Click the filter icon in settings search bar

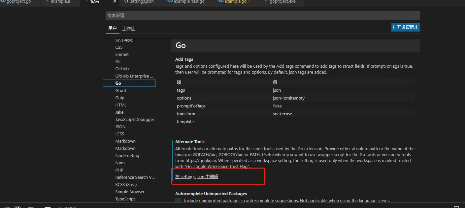[413, 15]
